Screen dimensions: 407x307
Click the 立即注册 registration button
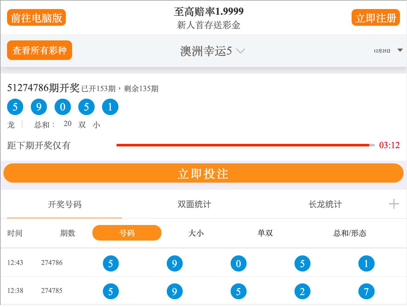[x=376, y=17]
